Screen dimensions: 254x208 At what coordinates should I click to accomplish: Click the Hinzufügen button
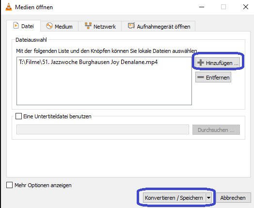(218, 63)
